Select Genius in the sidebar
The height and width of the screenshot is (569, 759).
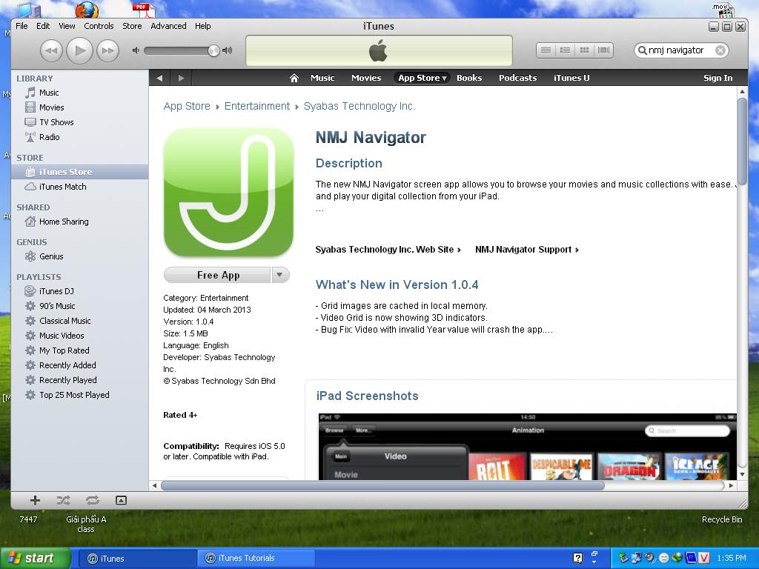tap(51, 256)
